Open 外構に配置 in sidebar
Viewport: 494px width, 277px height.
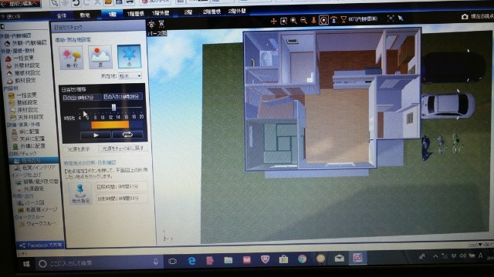tap(29, 146)
